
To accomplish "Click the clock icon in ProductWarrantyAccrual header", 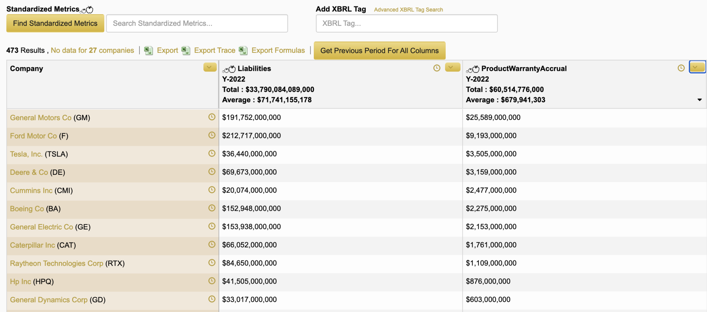I will [x=681, y=68].
